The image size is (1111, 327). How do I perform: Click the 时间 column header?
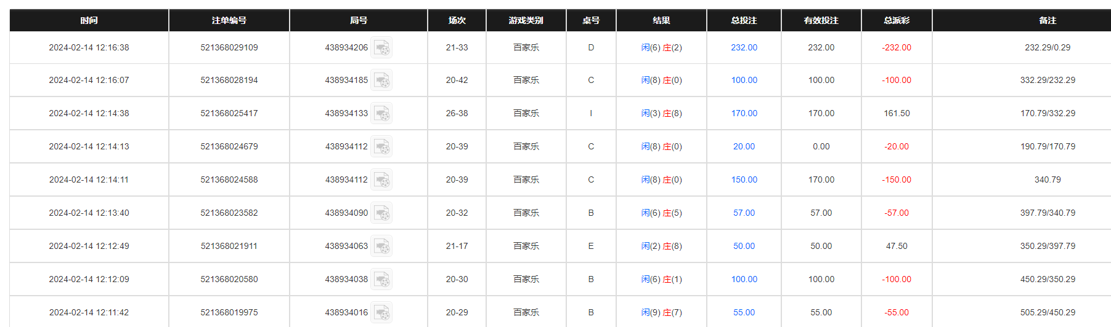click(89, 20)
